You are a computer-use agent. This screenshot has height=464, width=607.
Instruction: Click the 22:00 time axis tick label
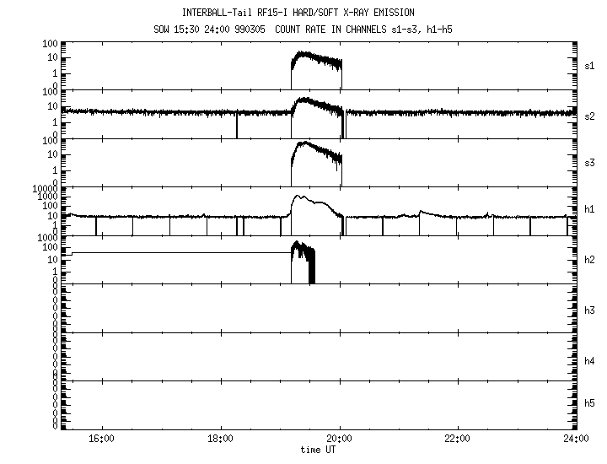pos(458,440)
